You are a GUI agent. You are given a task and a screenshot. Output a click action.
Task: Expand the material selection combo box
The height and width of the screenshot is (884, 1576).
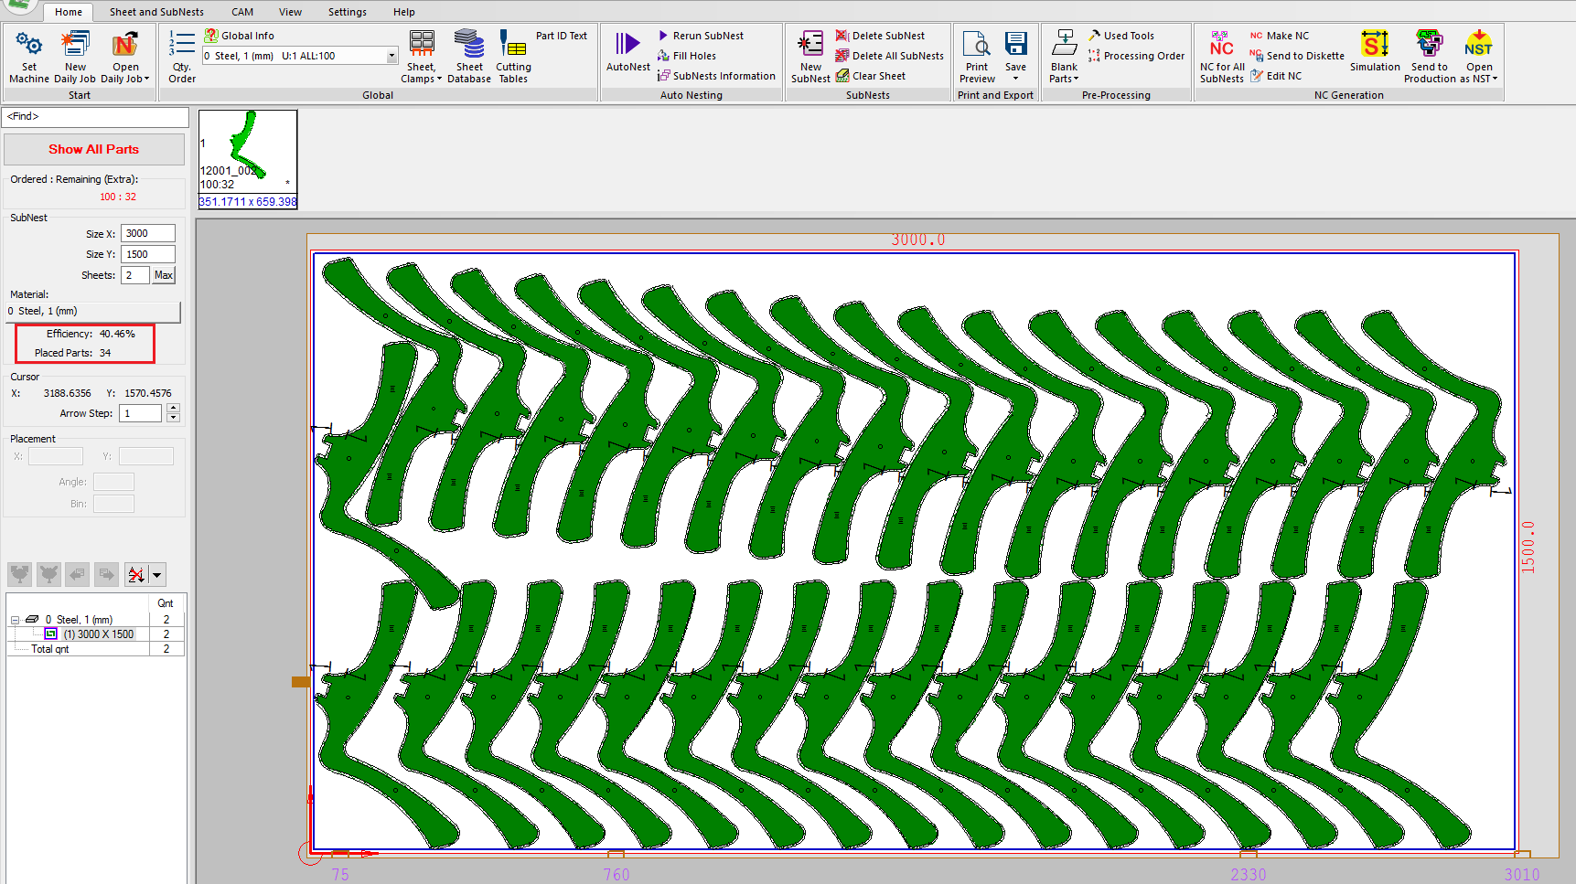pos(391,56)
